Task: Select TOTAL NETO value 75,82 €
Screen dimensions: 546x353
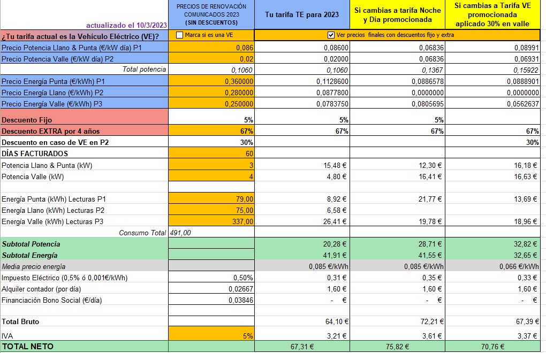Action: pyautogui.click(x=397, y=347)
